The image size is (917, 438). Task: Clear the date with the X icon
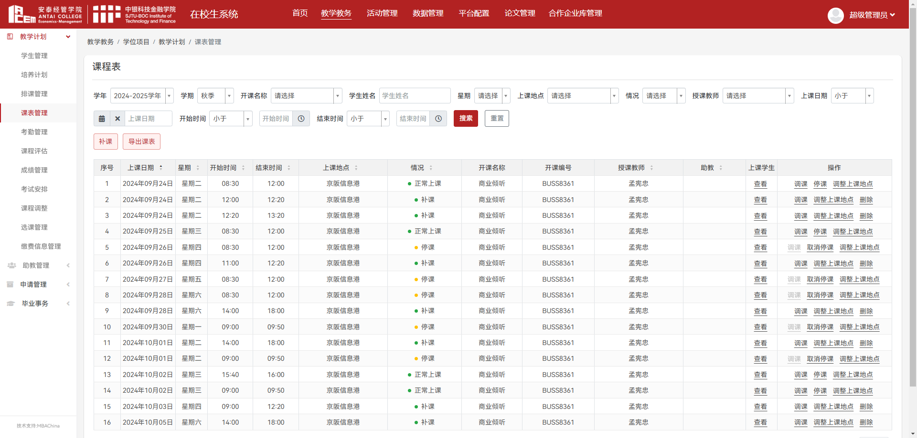tap(117, 119)
